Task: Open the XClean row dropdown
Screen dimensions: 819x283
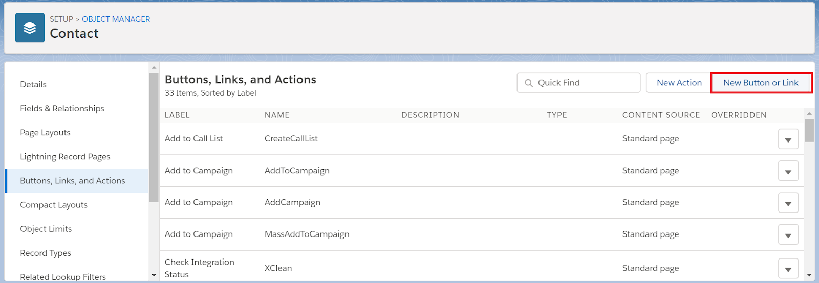Action: (788, 269)
